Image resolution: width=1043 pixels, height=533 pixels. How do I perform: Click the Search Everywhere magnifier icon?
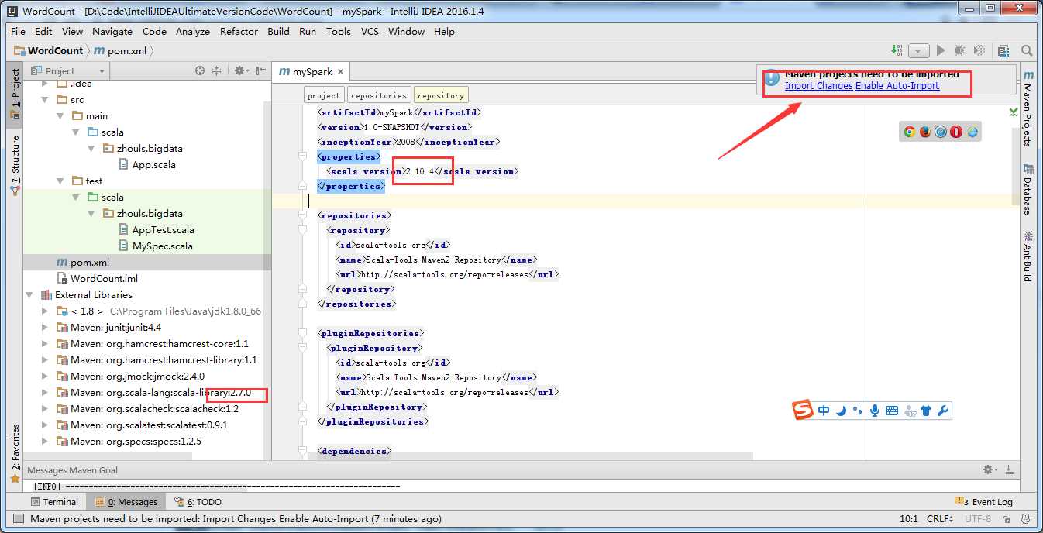click(1027, 50)
